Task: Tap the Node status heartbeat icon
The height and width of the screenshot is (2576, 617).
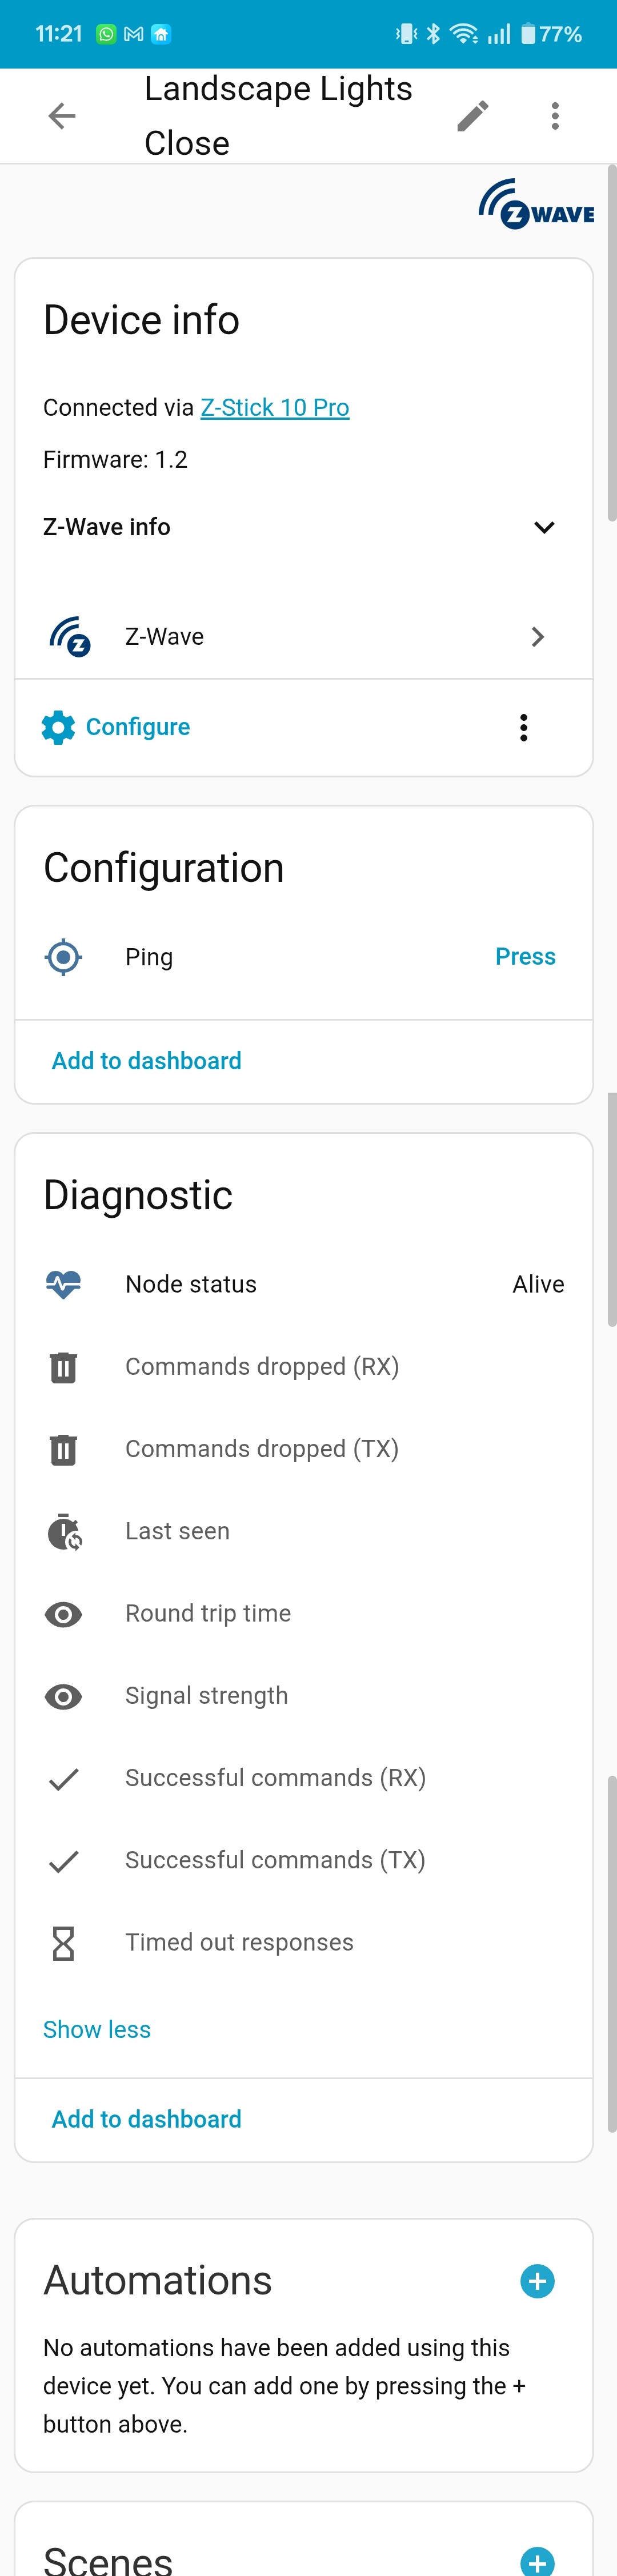Action: pos(63,1284)
